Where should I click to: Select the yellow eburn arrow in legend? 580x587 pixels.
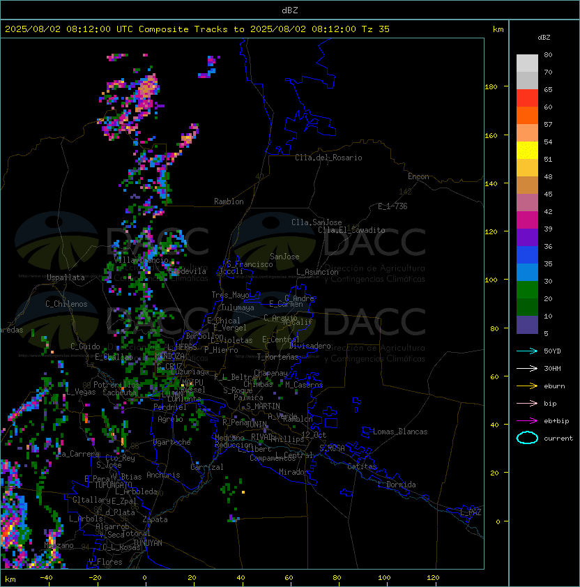[527, 386]
